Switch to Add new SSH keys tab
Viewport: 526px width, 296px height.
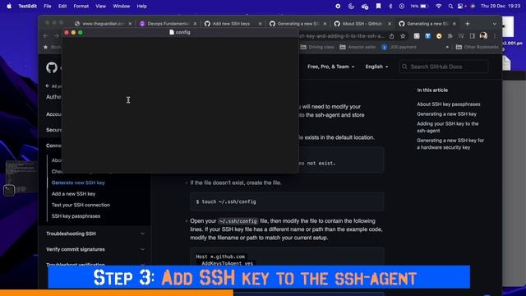click(x=231, y=24)
